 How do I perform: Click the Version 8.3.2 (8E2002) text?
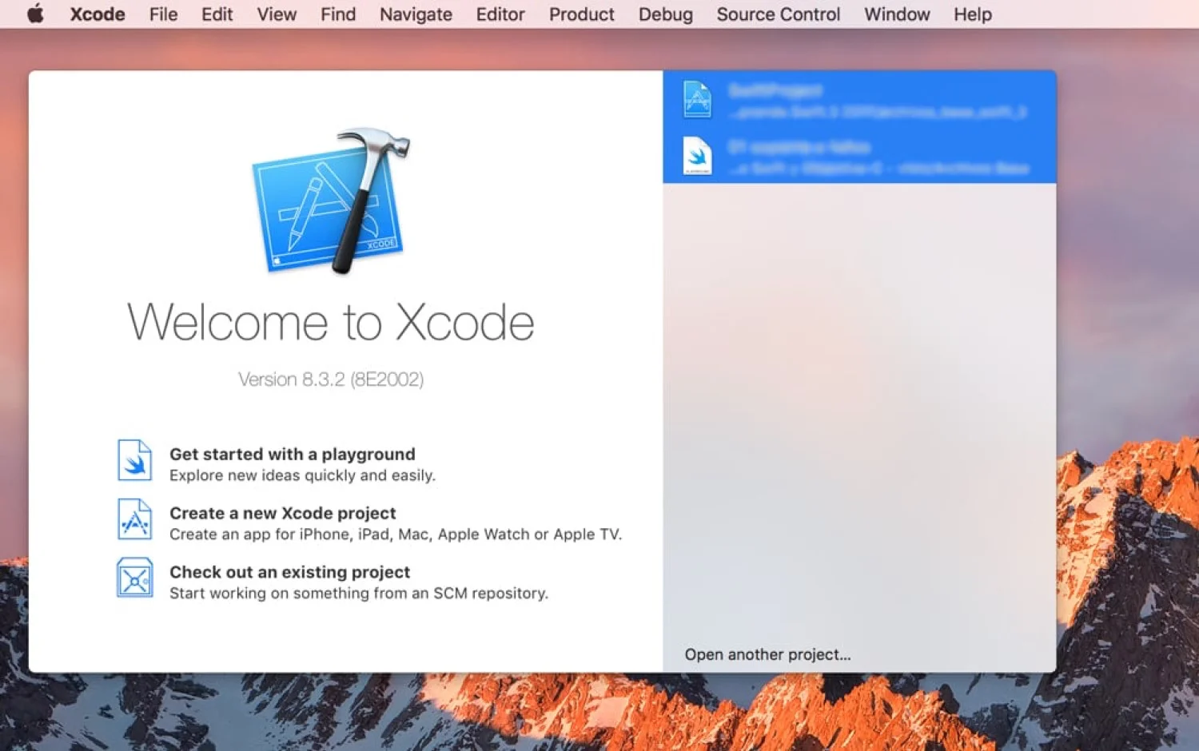[x=331, y=379]
